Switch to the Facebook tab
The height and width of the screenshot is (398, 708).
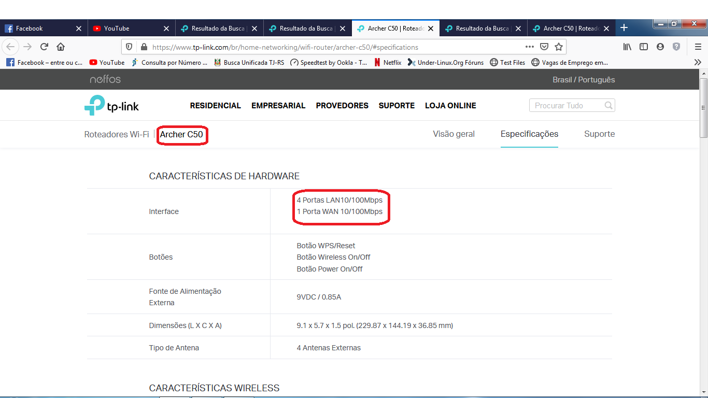[x=44, y=29]
